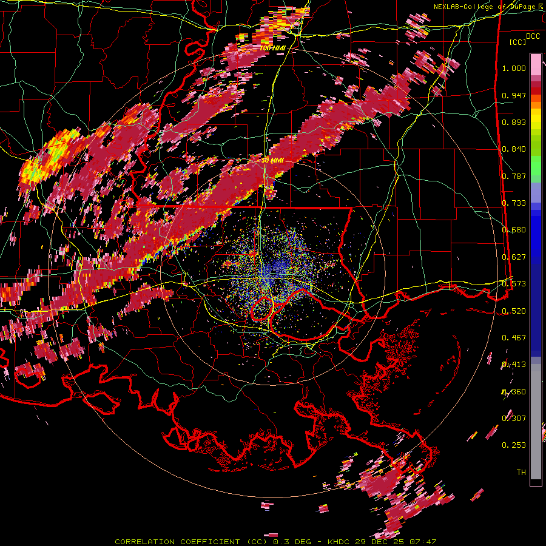This screenshot has height=546, width=546.
Task: Click the 29 DEC 25 date text
Action: [379, 542]
